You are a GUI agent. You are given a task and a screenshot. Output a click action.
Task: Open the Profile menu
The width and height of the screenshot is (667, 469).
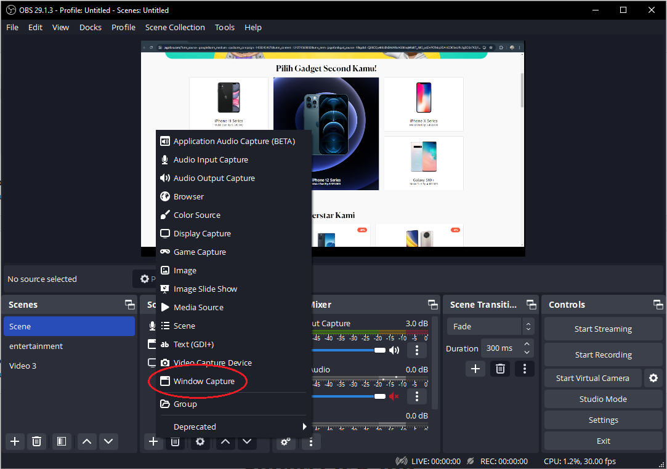pos(123,27)
